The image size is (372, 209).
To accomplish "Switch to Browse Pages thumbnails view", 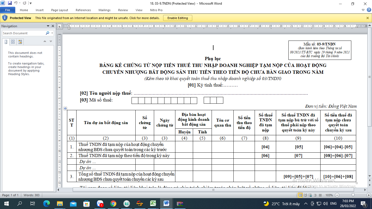I will [13, 42].
